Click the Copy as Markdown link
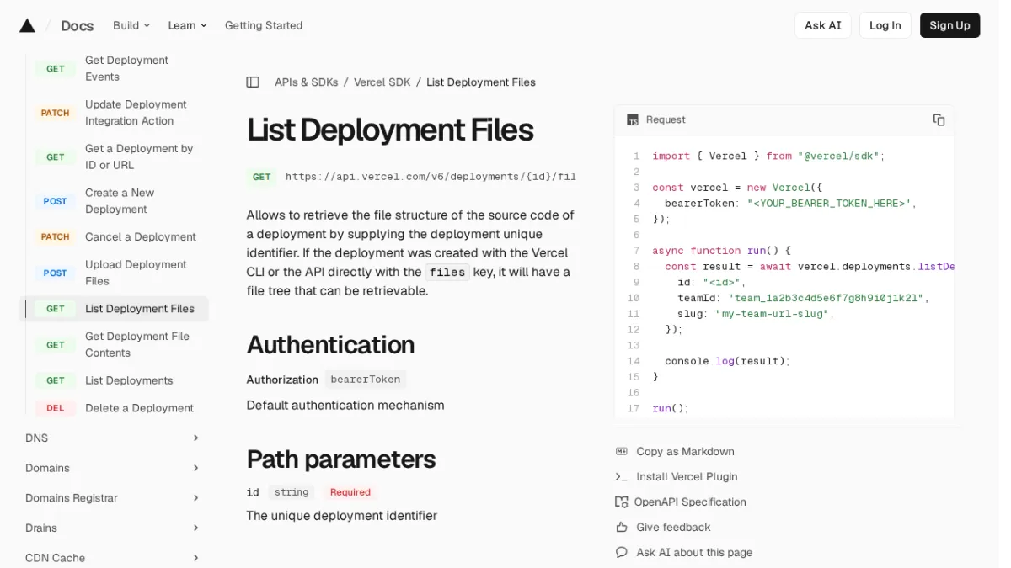Image resolution: width=1011 pixels, height=568 pixels. click(x=685, y=452)
